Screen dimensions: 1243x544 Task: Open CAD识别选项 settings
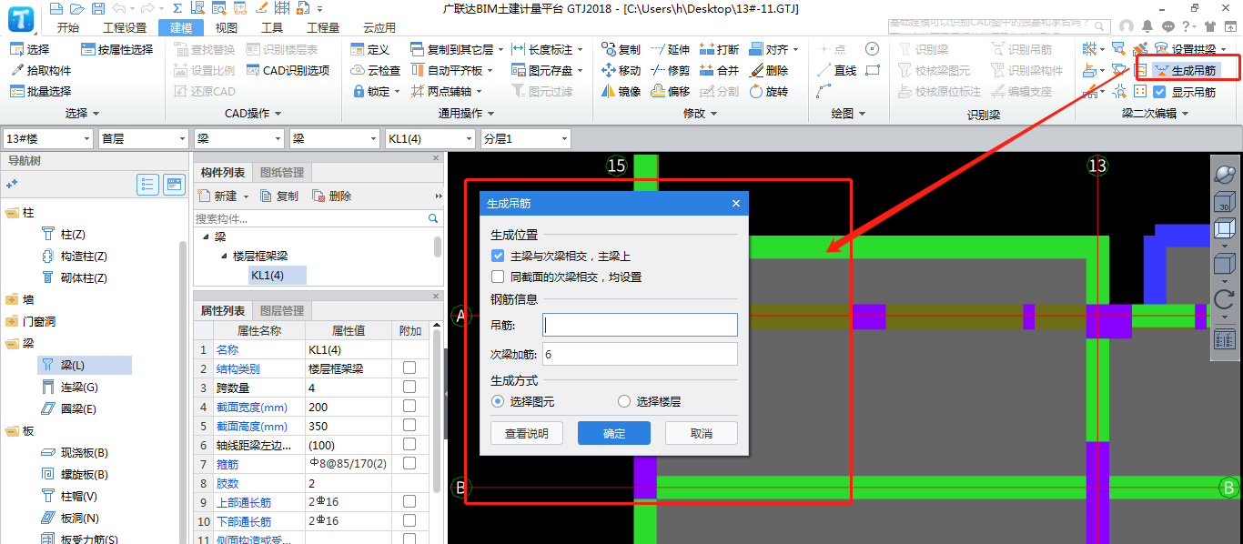tap(287, 70)
